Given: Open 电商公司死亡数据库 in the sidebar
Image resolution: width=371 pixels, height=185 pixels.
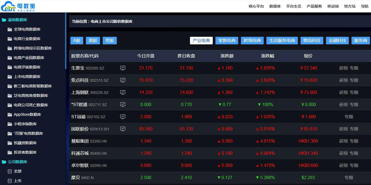Looking at the screenshot, I should 31,105.
